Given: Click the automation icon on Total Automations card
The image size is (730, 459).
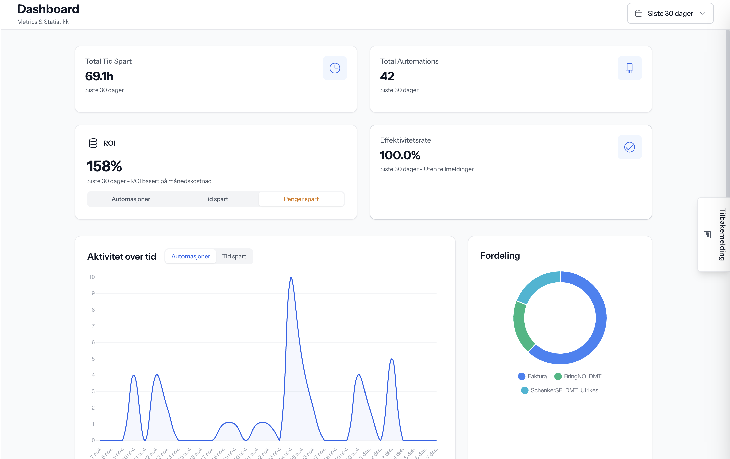Looking at the screenshot, I should coord(629,68).
